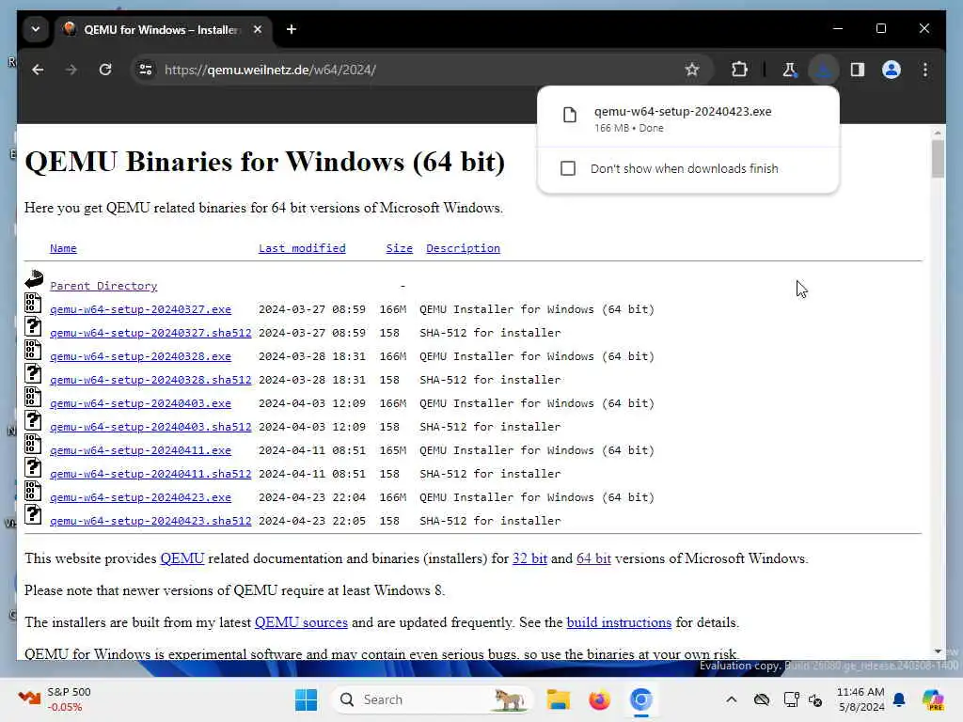Click the taskbar Search box
The image size is (963, 722).
[x=431, y=699]
